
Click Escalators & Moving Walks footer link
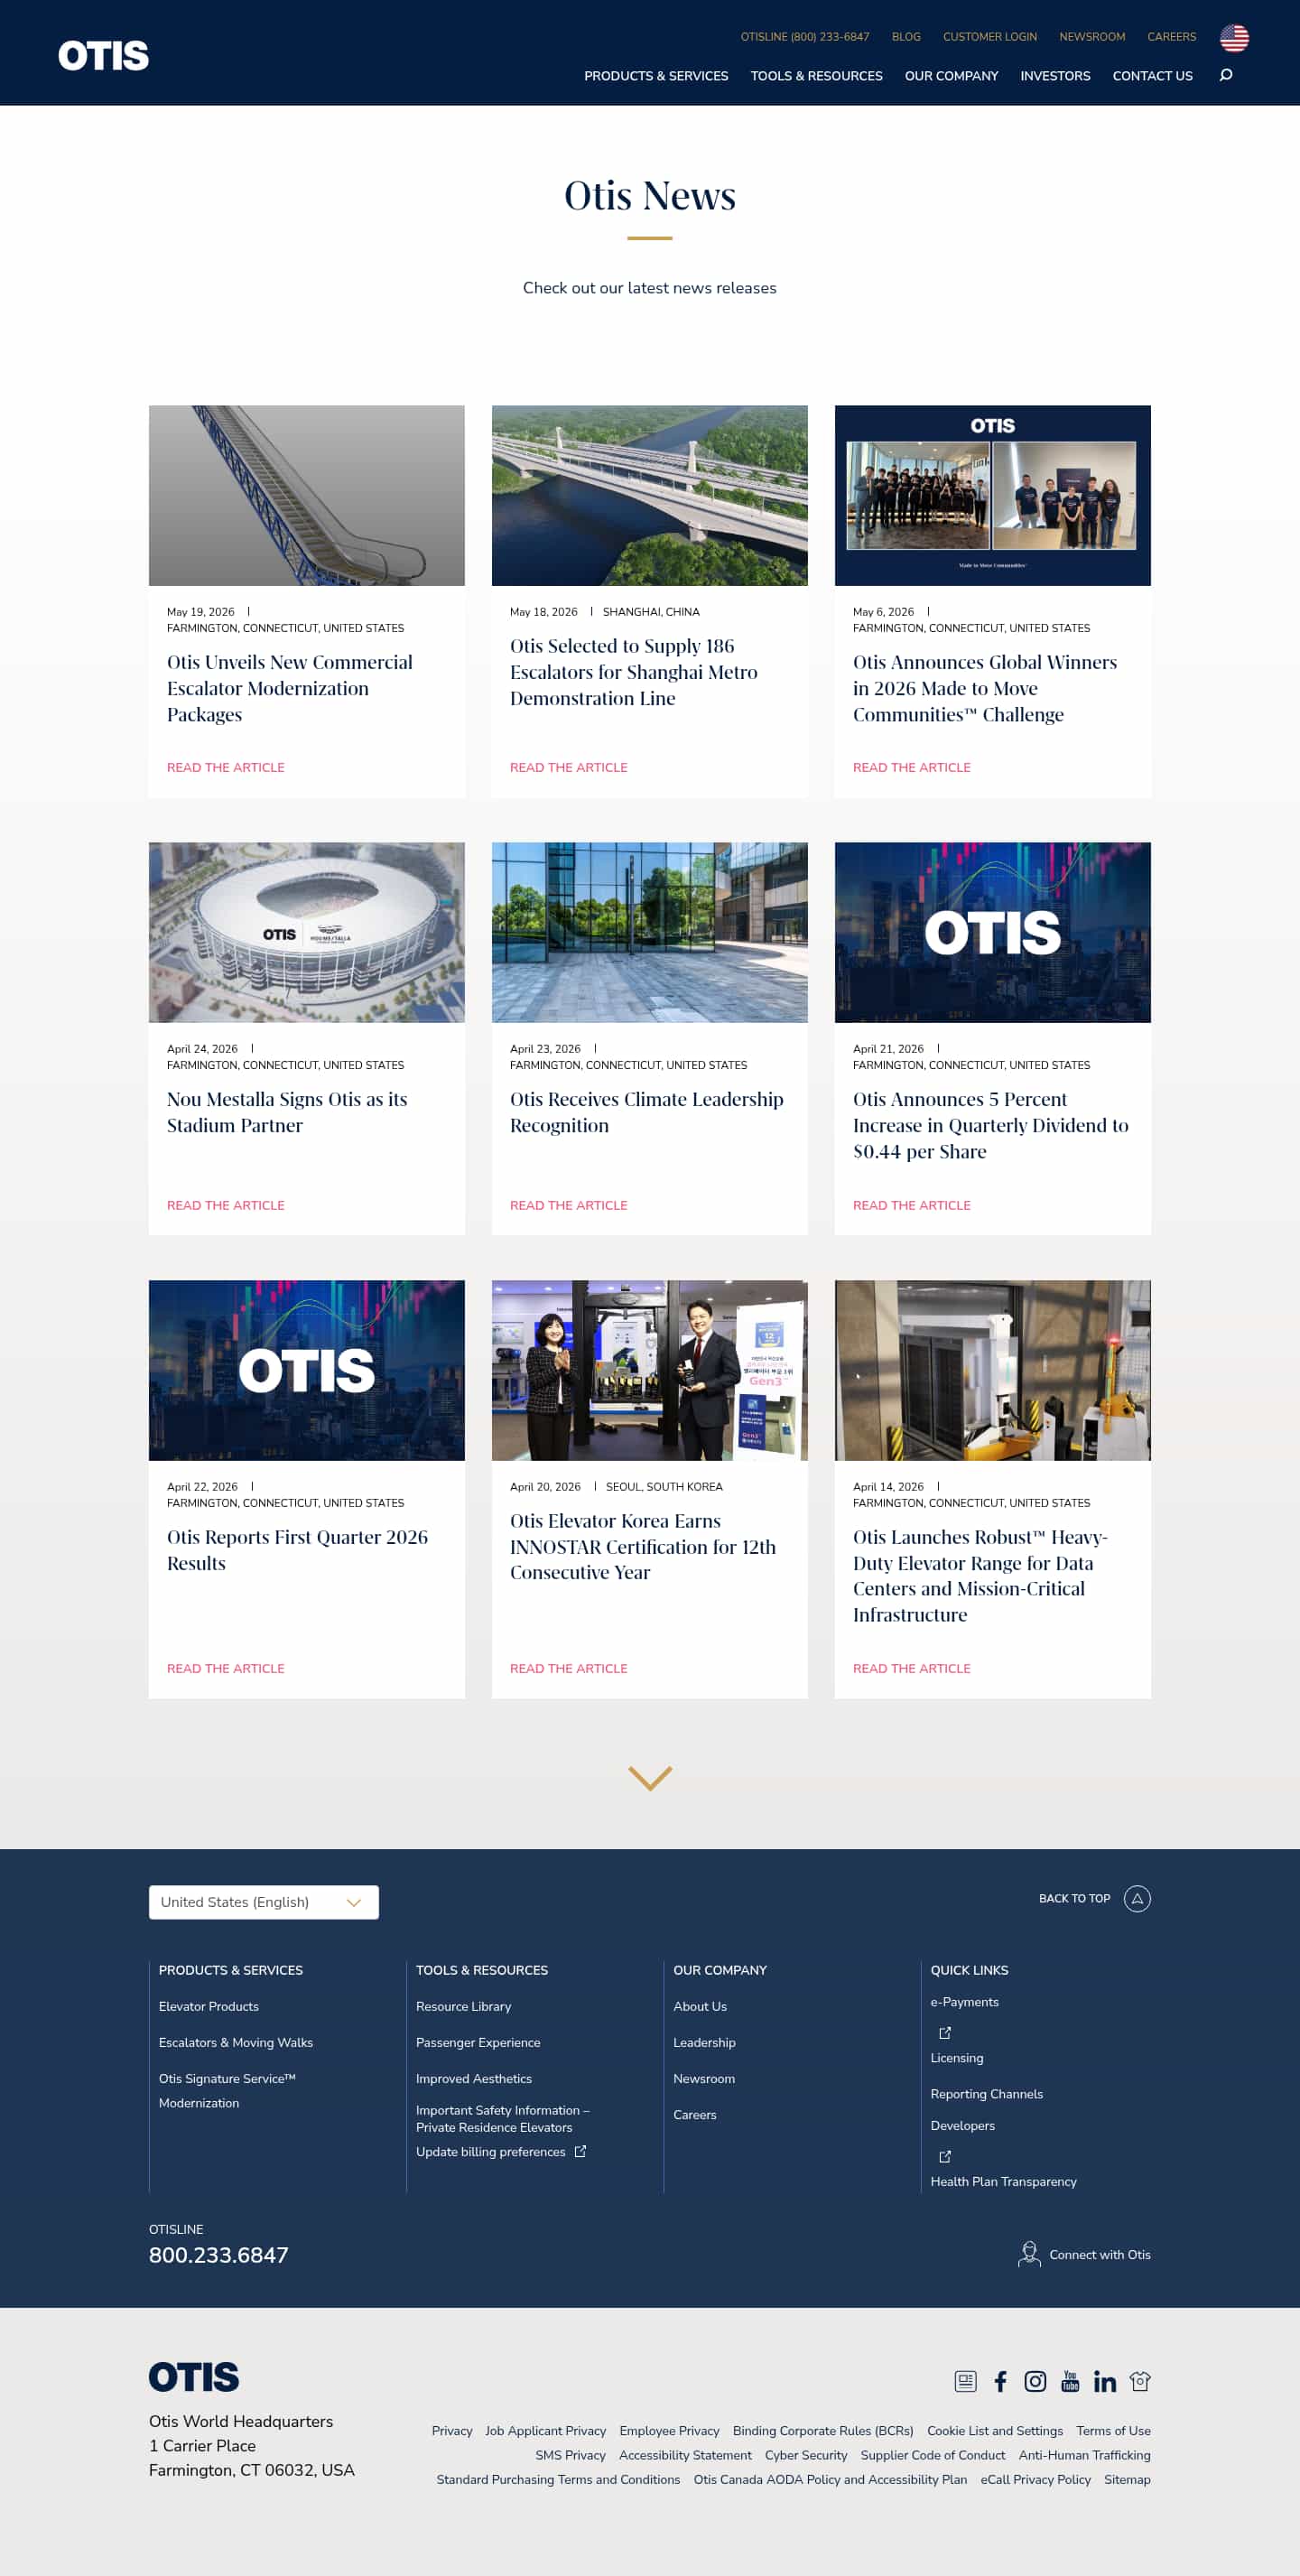click(236, 2042)
